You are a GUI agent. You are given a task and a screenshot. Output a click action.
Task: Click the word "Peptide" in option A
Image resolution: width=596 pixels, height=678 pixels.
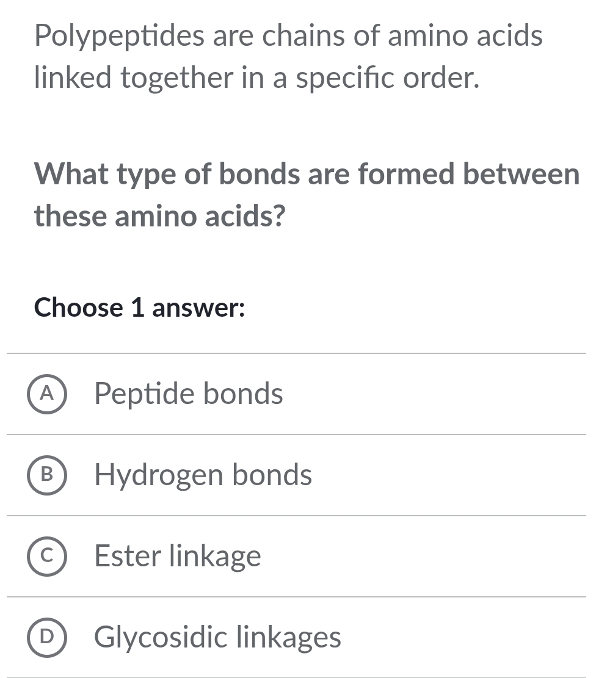click(144, 394)
